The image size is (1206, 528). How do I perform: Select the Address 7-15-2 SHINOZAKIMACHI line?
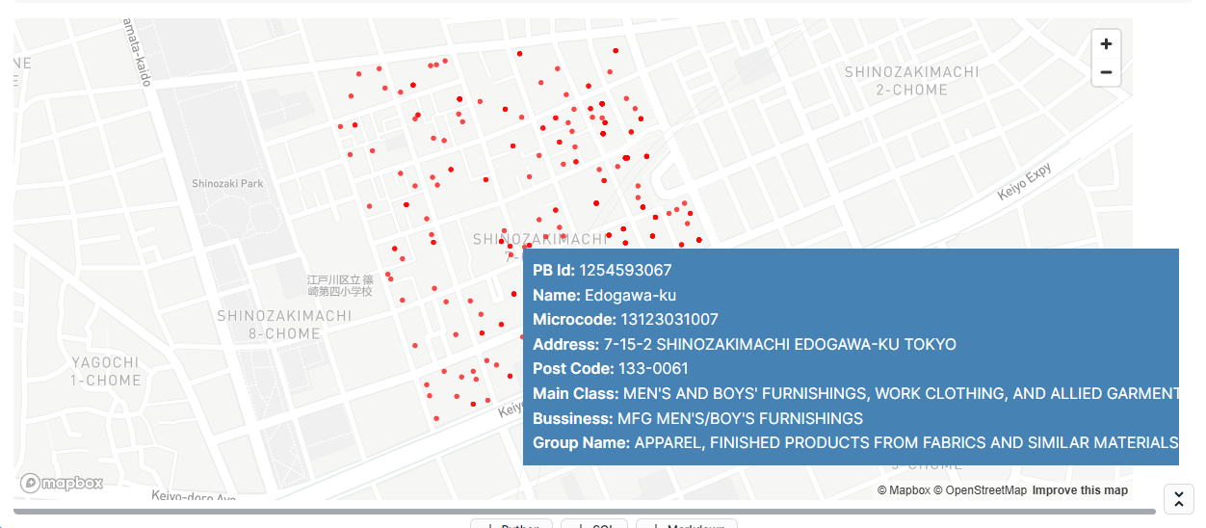point(745,344)
